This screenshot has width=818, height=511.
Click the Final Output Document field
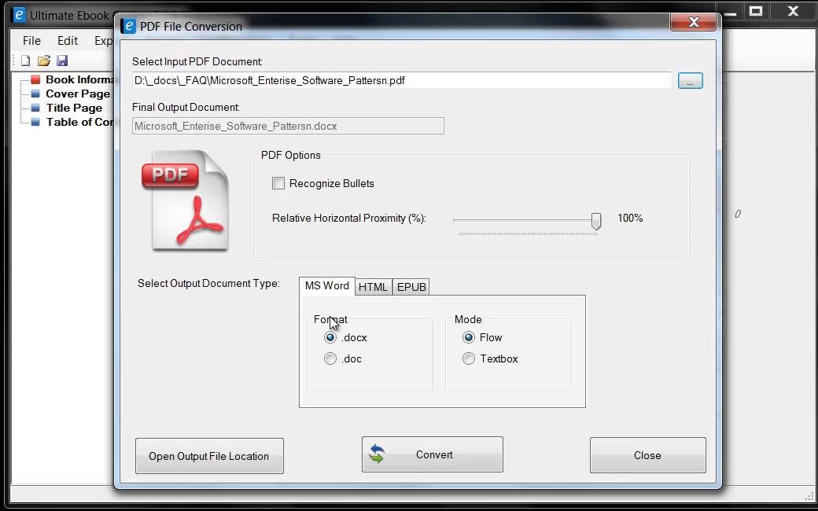(288, 127)
